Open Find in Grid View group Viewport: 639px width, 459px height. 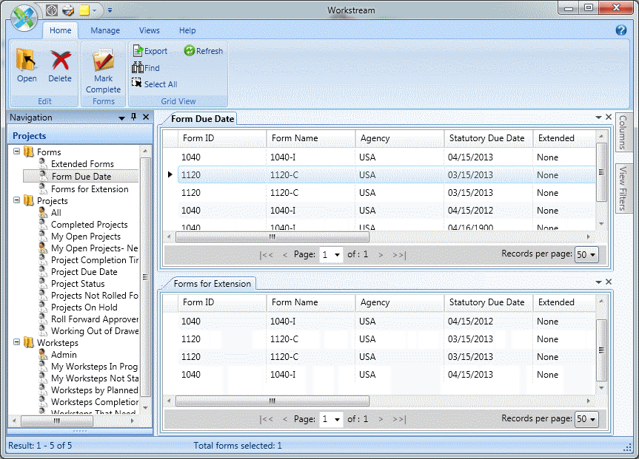(x=146, y=67)
